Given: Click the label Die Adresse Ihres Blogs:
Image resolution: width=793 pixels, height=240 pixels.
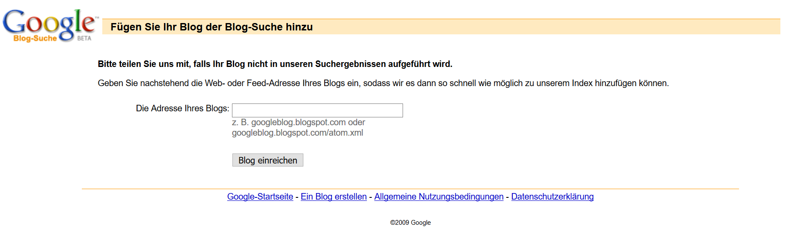Looking at the screenshot, I should pos(182,108).
